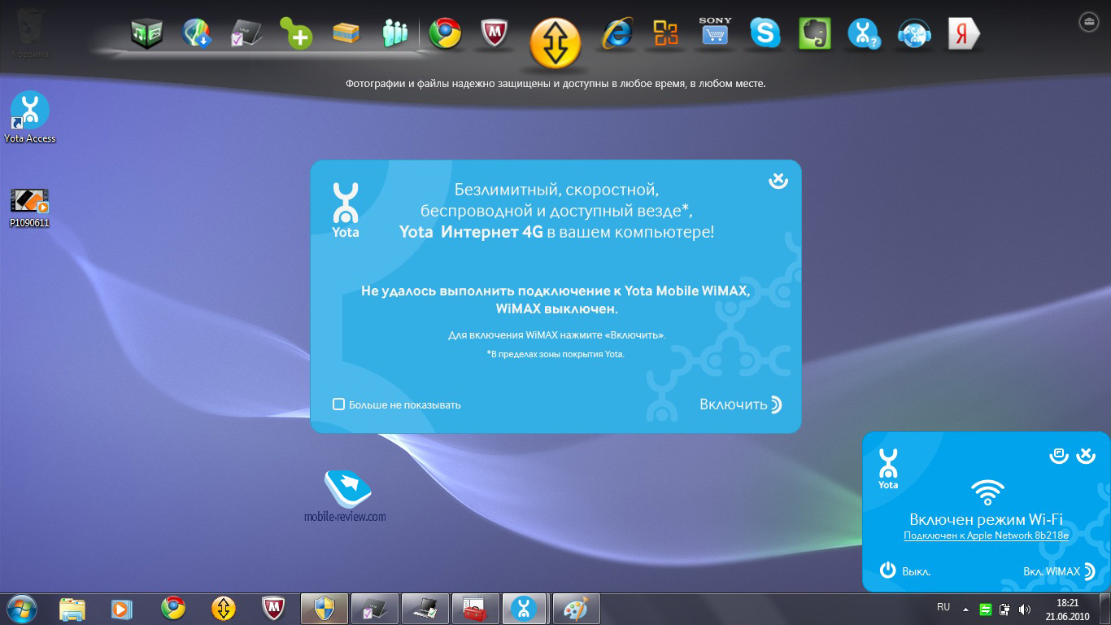The width and height of the screenshot is (1111, 625).
Task: Click the large yellow arrows dock icon
Action: coord(555,42)
